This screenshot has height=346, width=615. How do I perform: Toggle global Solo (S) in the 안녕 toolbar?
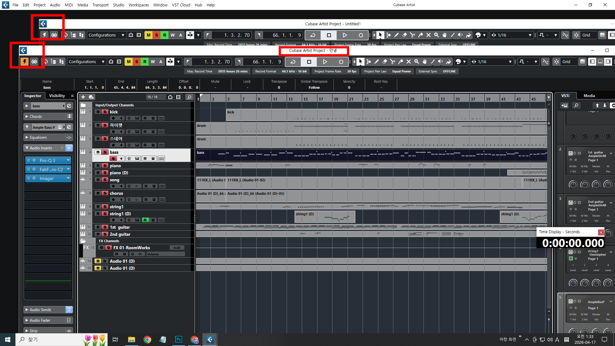(x=136, y=62)
